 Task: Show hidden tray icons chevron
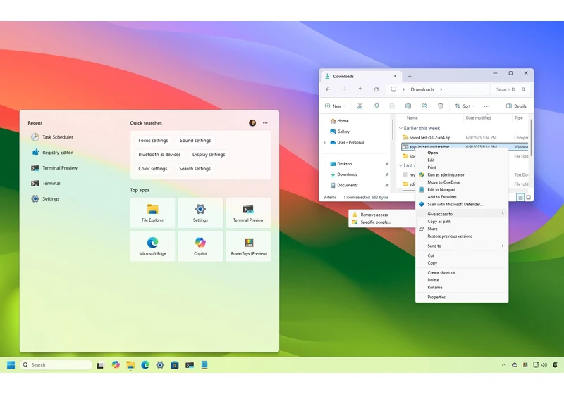pyautogui.click(x=503, y=365)
